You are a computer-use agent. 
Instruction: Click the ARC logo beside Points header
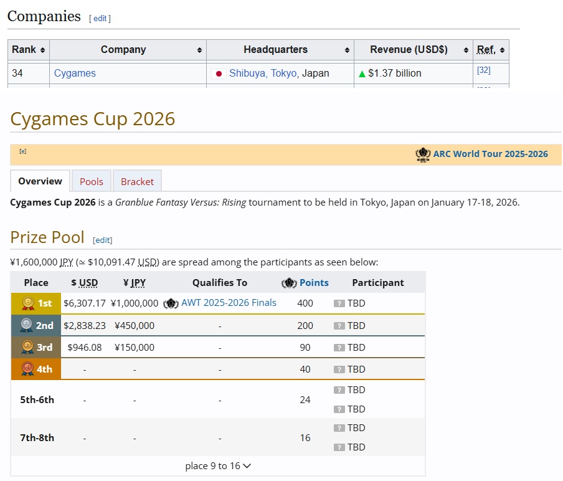coord(289,283)
